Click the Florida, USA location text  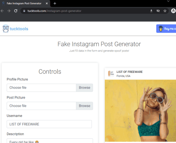[123, 76]
